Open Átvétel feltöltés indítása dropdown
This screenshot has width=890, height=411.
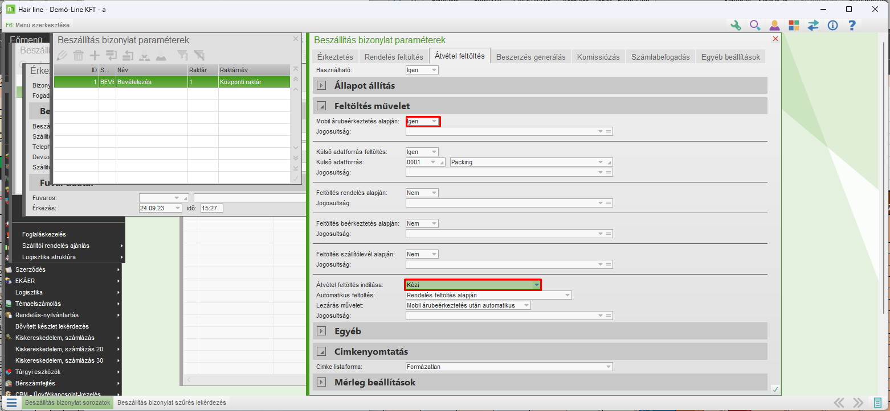pyautogui.click(x=473, y=285)
